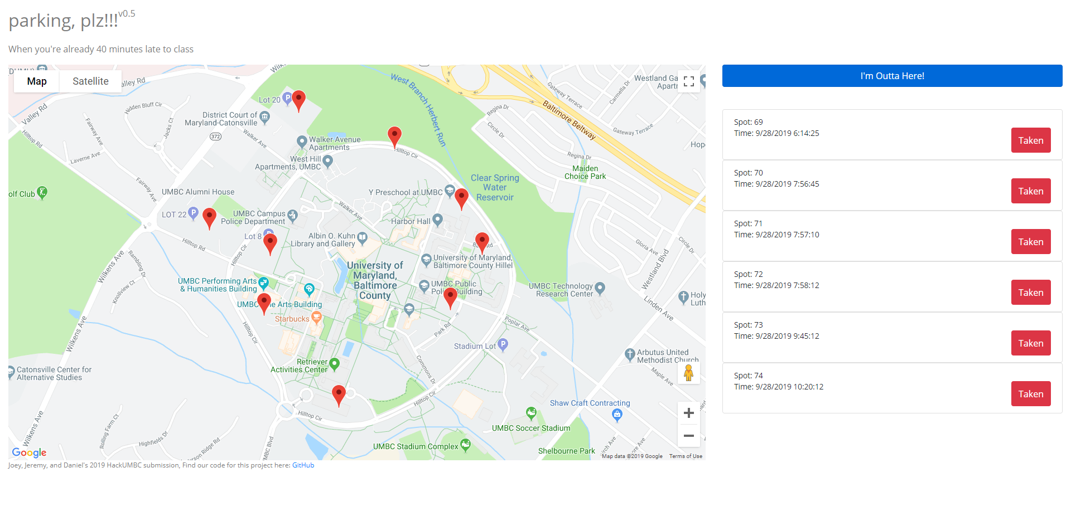The image size is (1071, 526).
Task: Mark Spot 73 as Taken
Action: tap(1031, 343)
